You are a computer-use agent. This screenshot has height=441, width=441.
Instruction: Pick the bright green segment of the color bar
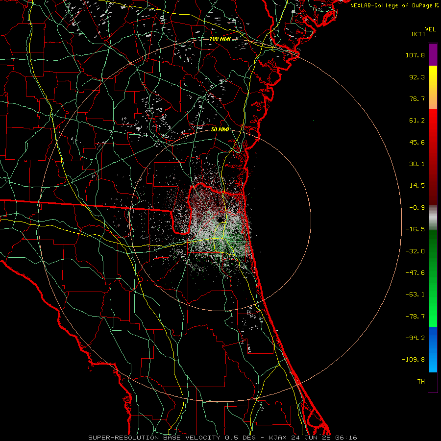pyautogui.click(x=433, y=278)
